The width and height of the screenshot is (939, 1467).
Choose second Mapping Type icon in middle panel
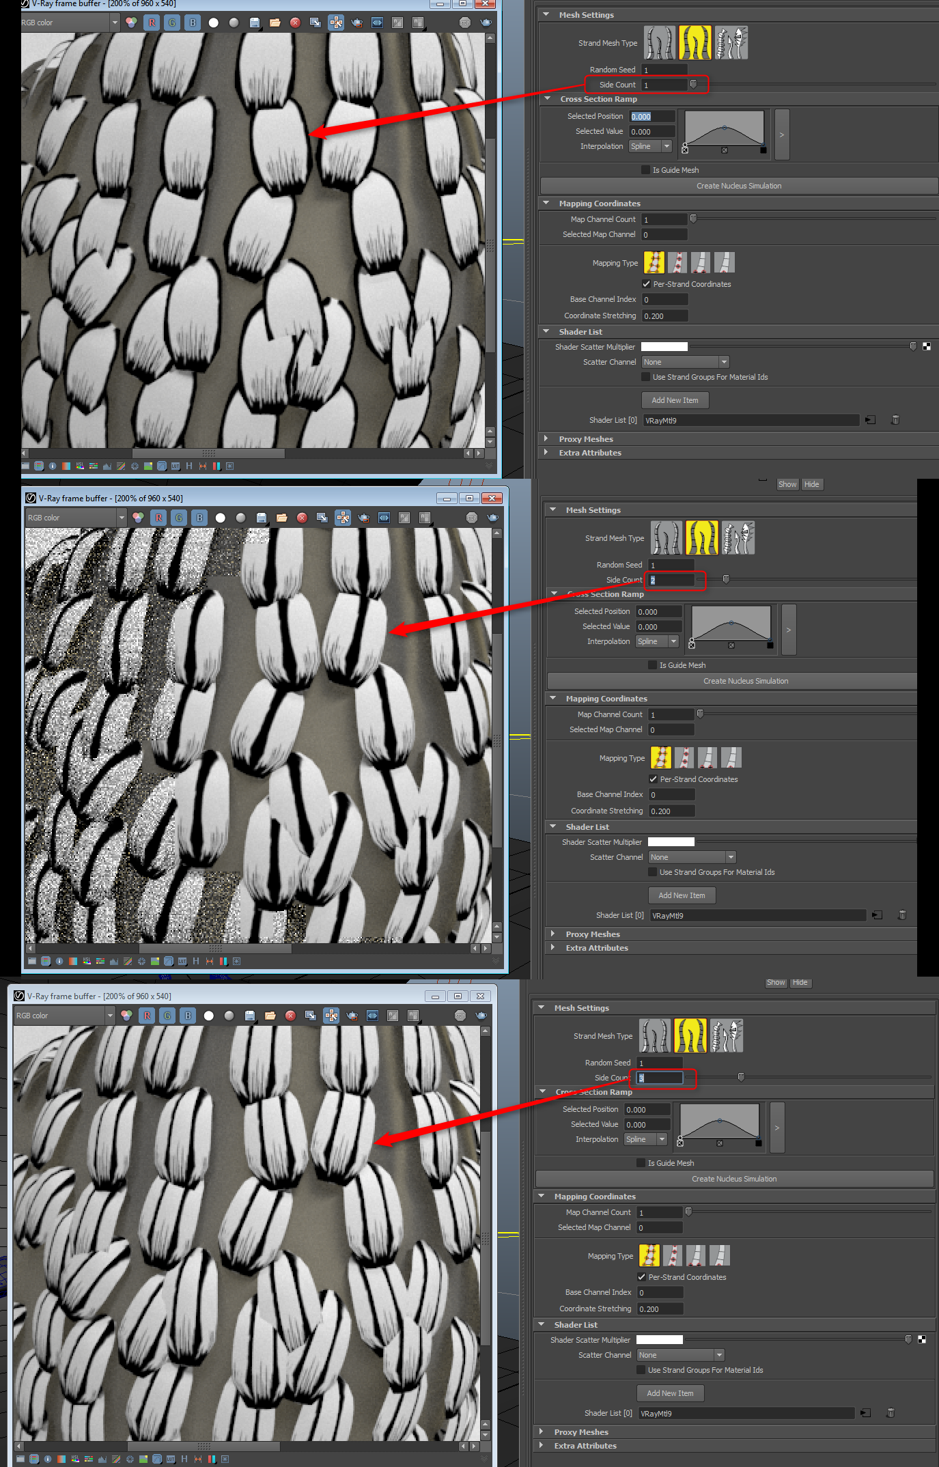coord(684,757)
